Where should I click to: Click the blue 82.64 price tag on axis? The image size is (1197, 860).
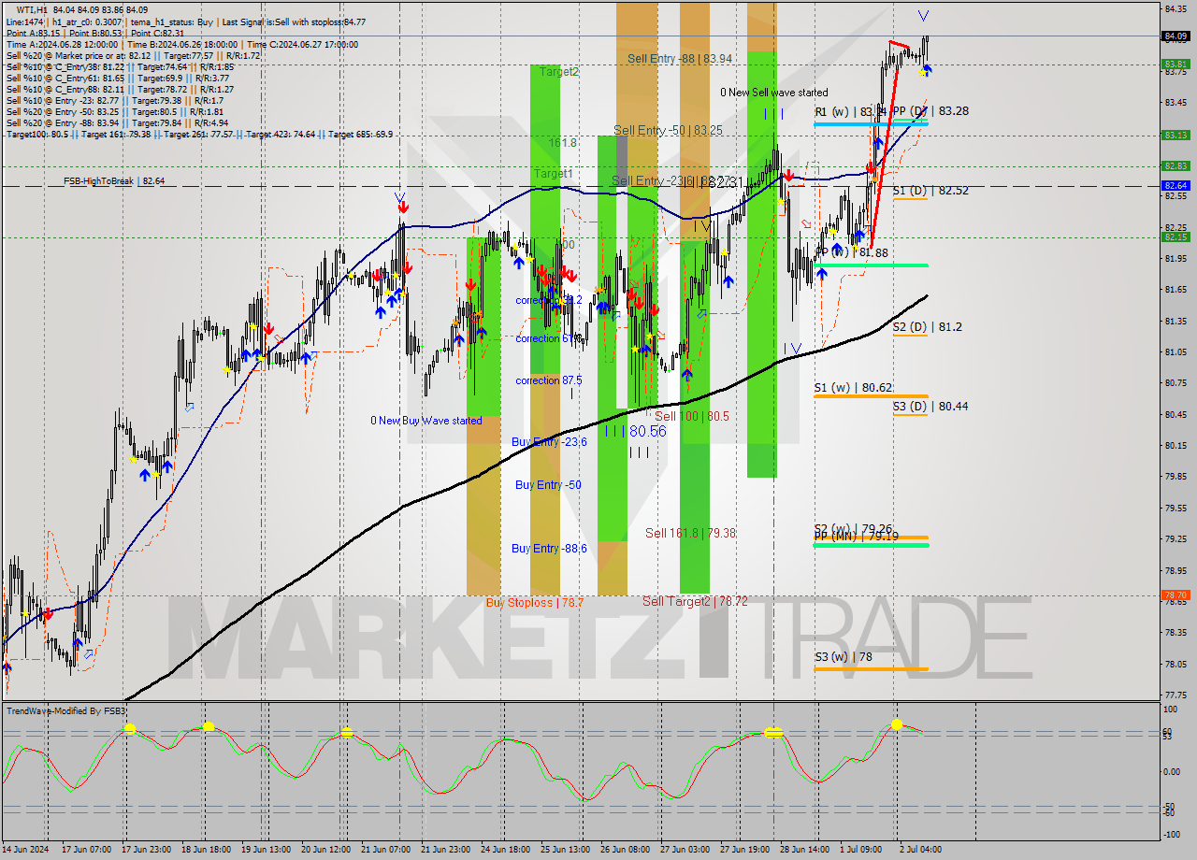click(x=1175, y=185)
